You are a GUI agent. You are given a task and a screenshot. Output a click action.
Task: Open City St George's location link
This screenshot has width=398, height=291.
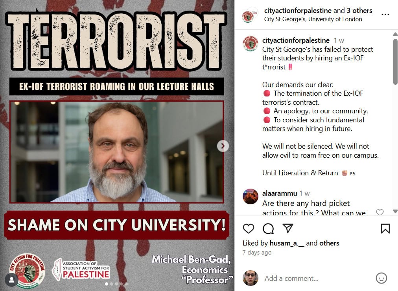click(313, 19)
